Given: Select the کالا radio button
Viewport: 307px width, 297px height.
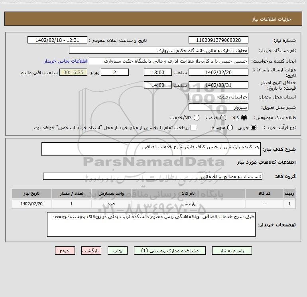Looking at the screenshot, I should click(244, 118).
